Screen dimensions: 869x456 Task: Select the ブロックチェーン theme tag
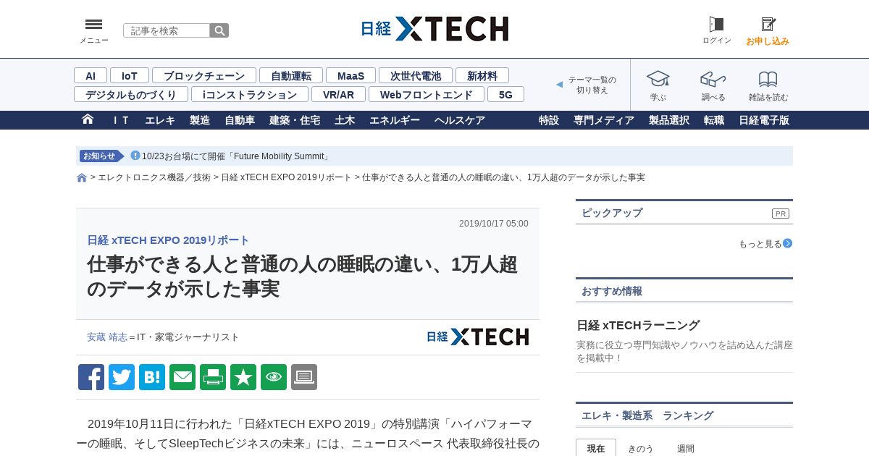click(x=204, y=75)
